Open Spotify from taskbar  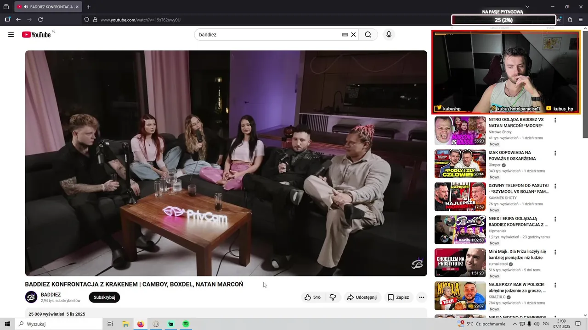tap(186, 324)
